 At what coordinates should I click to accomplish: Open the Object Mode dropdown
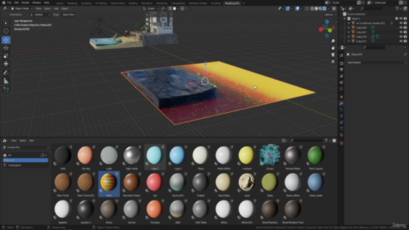click(x=22, y=8)
